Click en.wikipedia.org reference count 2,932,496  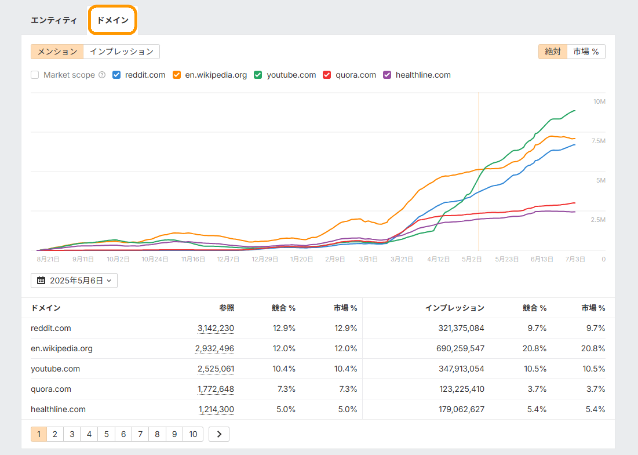point(214,348)
